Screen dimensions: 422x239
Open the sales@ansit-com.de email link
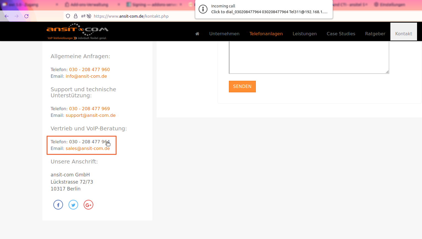click(x=87, y=148)
